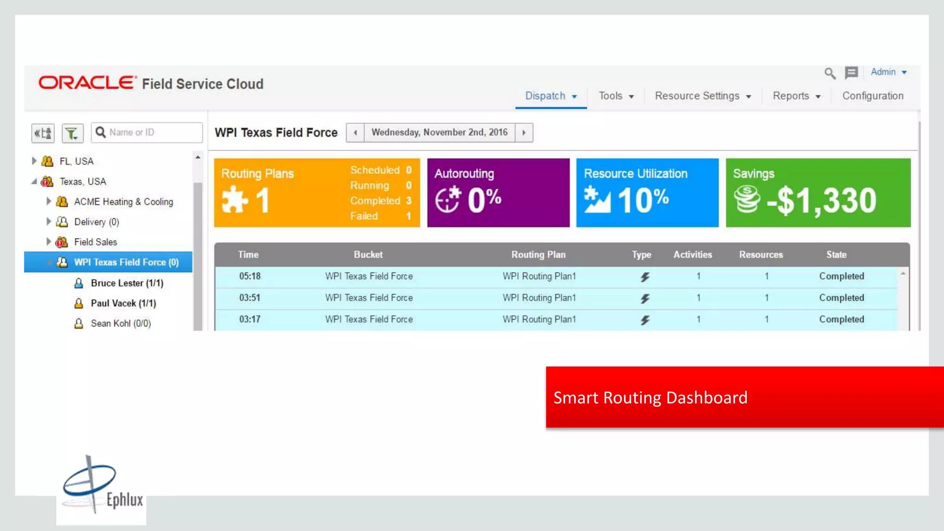The width and height of the screenshot is (944, 531).
Task: Open the Admin user dropdown
Action: coord(889,72)
